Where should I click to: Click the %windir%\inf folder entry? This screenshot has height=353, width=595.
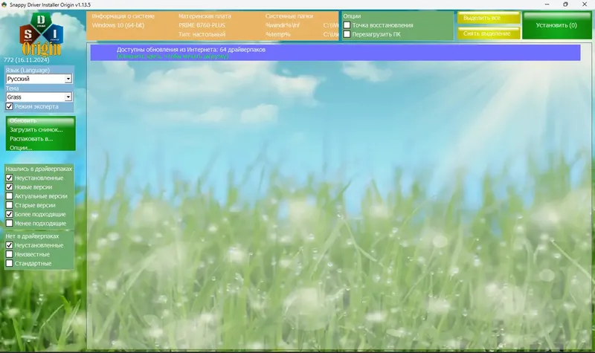coord(283,25)
